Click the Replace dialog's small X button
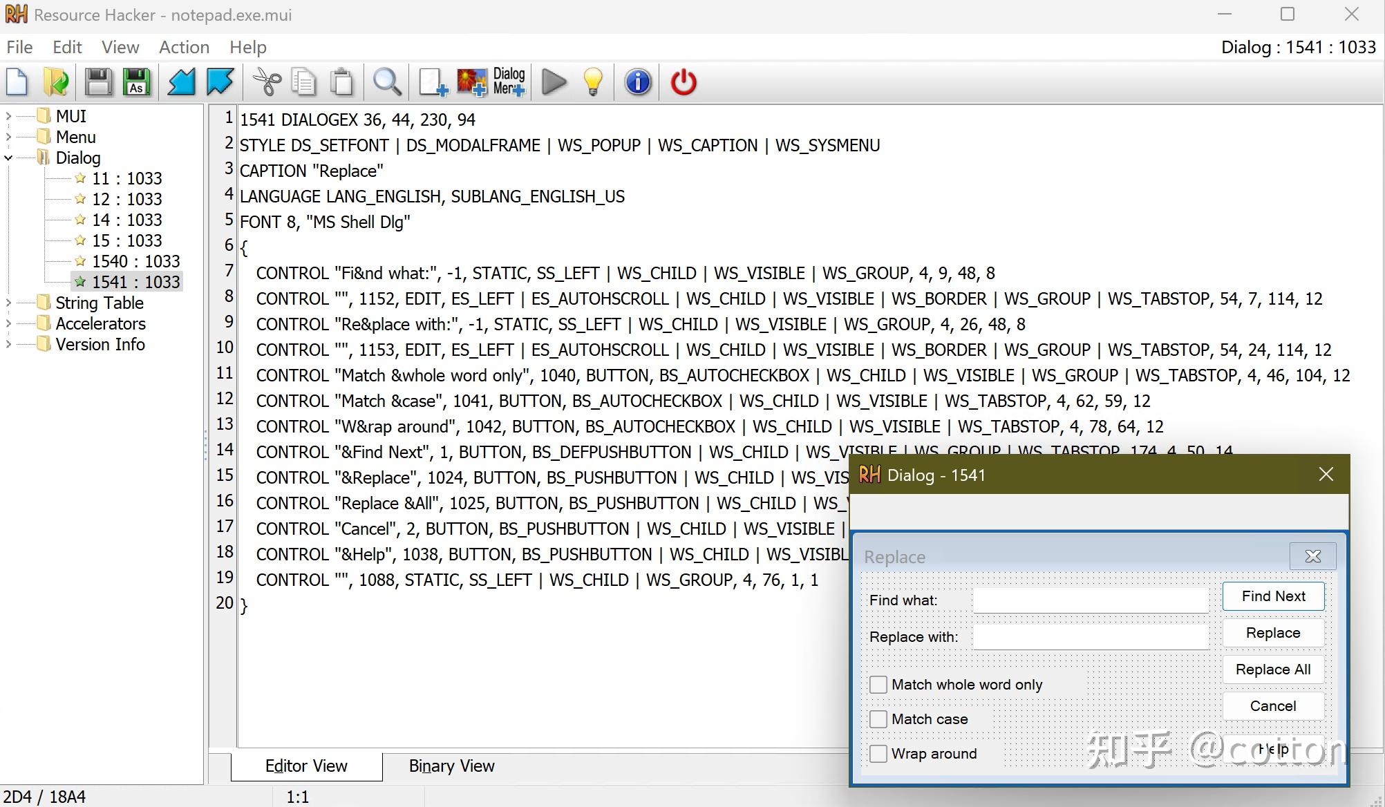The width and height of the screenshot is (1385, 807). (1312, 556)
